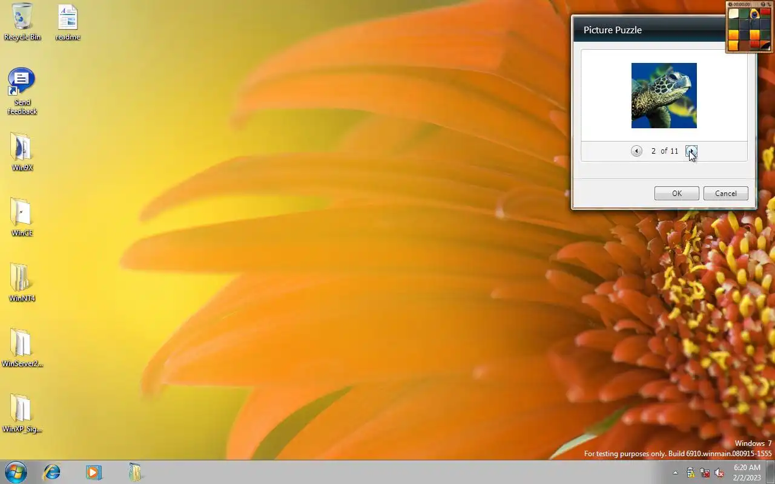Select the WinCE folder
The height and width of the screenshot is (484, 775).
(22, 217)
